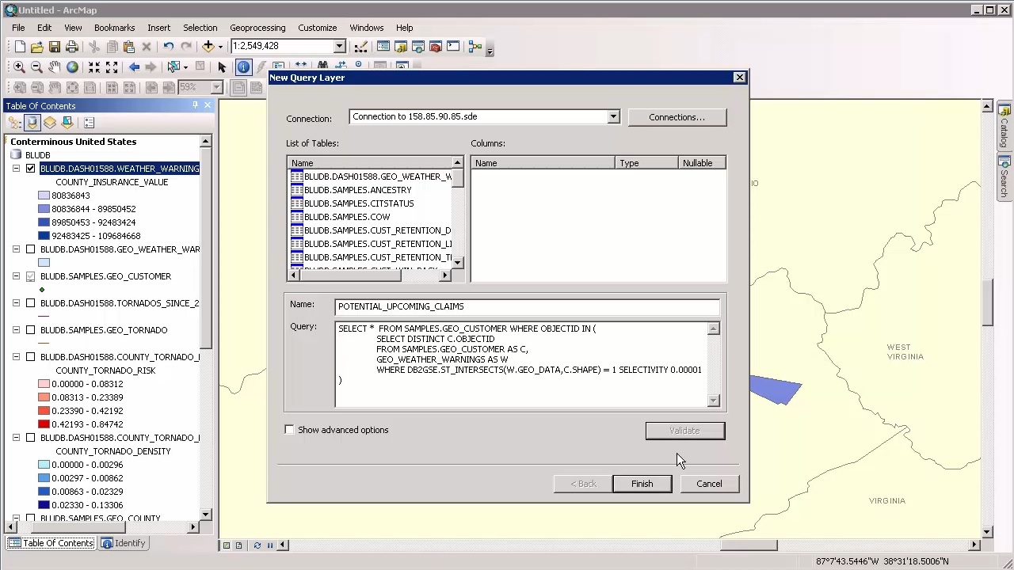Open a map document icon

pyautogui.click(x=37, y=47)
